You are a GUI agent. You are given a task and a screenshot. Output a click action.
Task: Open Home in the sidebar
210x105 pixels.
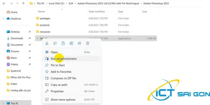[x=12, y=12]
